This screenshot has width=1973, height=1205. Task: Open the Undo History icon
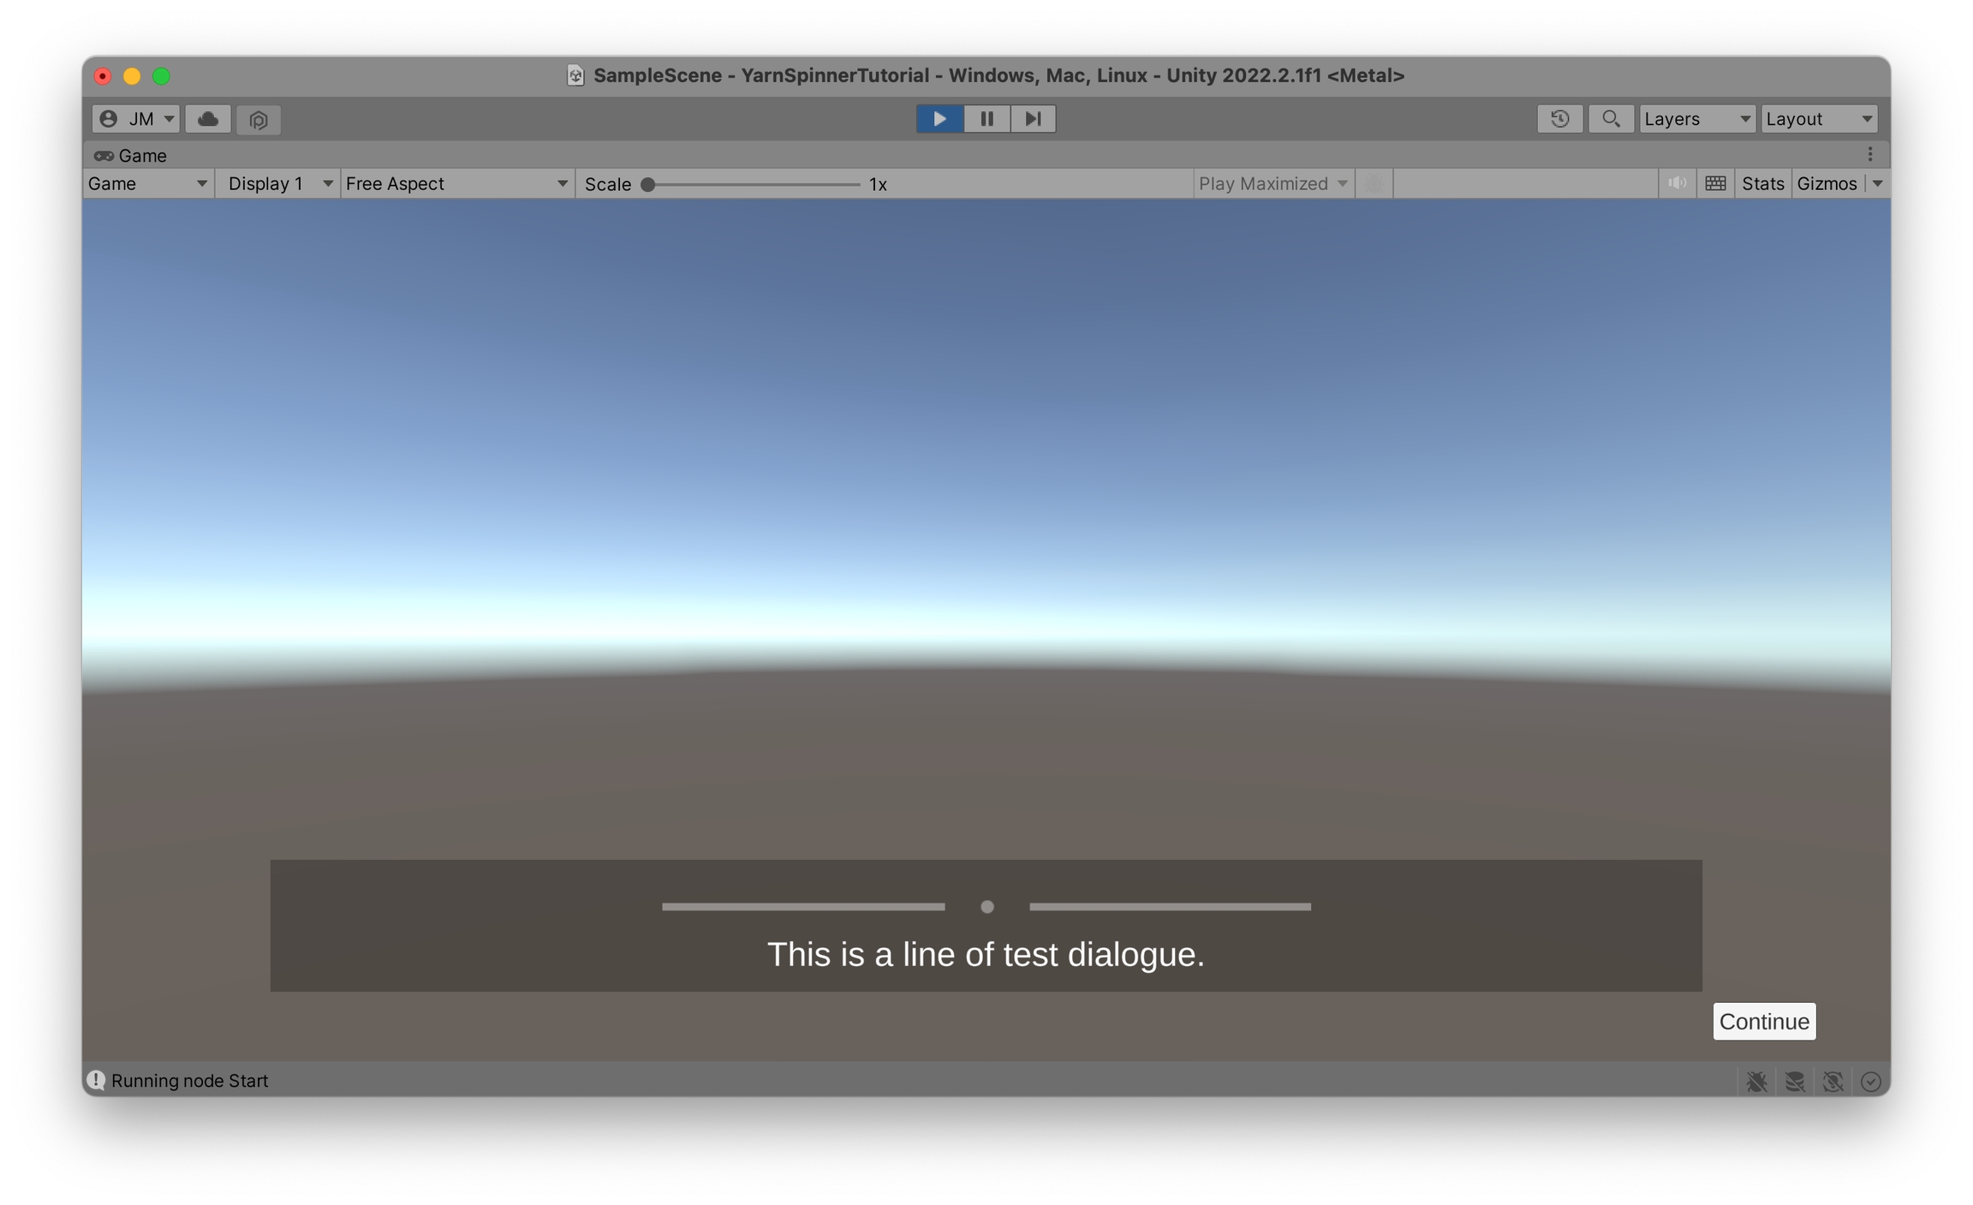[x=1559, y=119]
